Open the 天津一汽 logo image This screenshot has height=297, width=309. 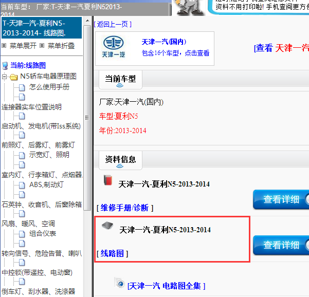coord(114,47)
